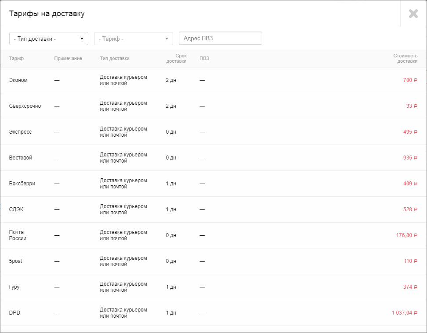Select the Эконом tariff name
The image size is (427, 333).
tap(18, 80)
